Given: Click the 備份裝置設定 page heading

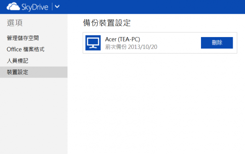Looking at the screenshot, I should (107, 23).
